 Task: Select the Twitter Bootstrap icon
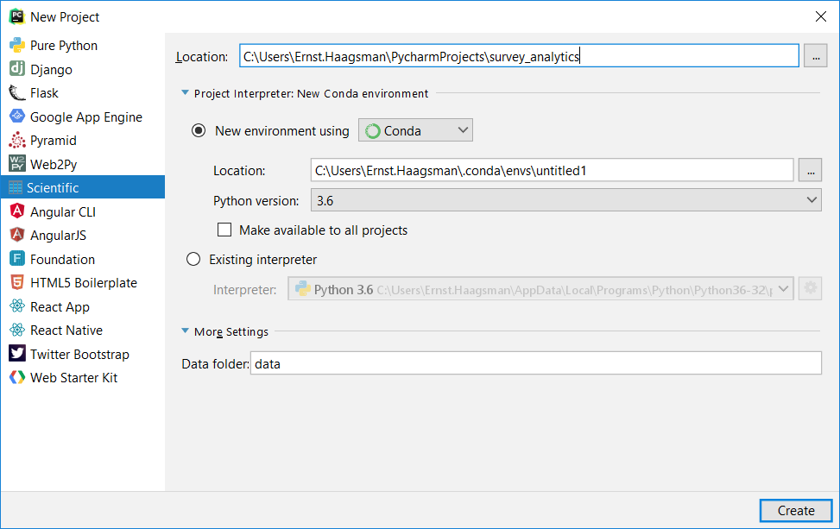[17, 353]
